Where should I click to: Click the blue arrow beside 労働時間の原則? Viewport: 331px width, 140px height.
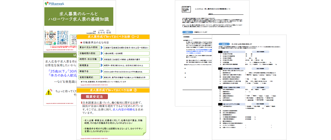click(x=101, y=53)
